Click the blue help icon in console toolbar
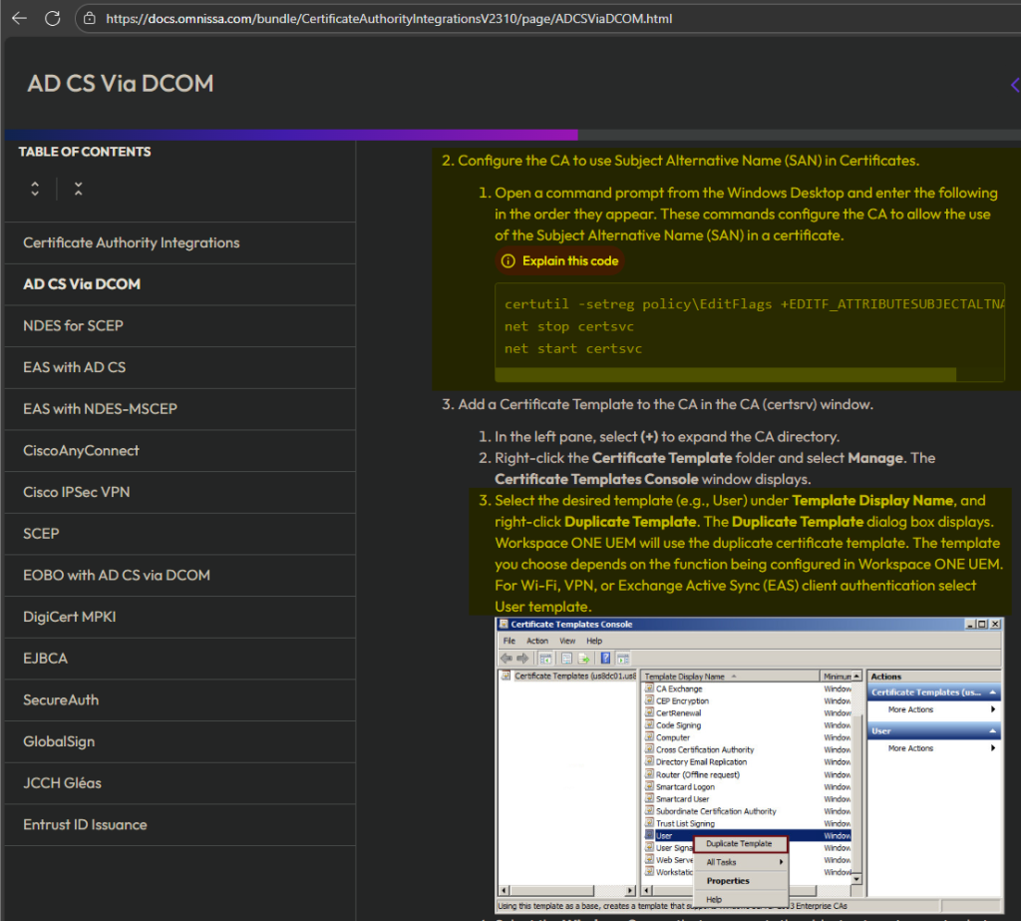The height and width of the screenshot is (921, 1021). [605, 658]
